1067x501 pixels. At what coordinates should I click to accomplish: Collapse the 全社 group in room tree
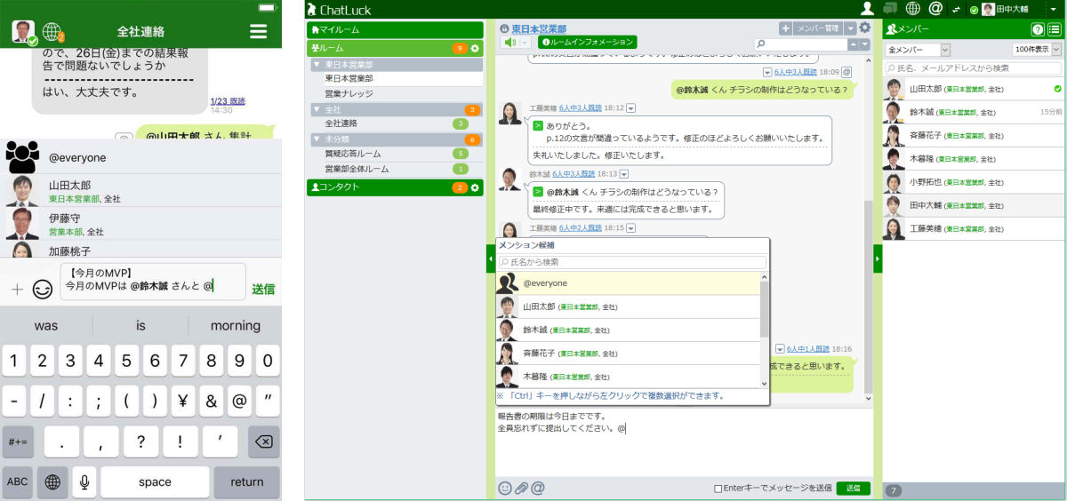coord(317,109)
